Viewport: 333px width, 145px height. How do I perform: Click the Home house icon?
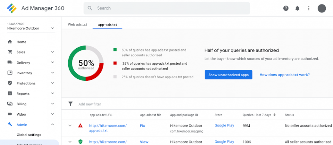click(x=10, y=42)
